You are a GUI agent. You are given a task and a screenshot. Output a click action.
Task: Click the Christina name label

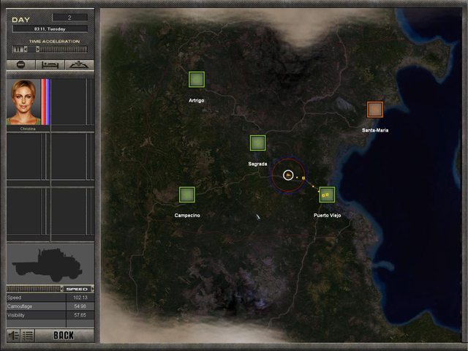click(x=28, y=129)
